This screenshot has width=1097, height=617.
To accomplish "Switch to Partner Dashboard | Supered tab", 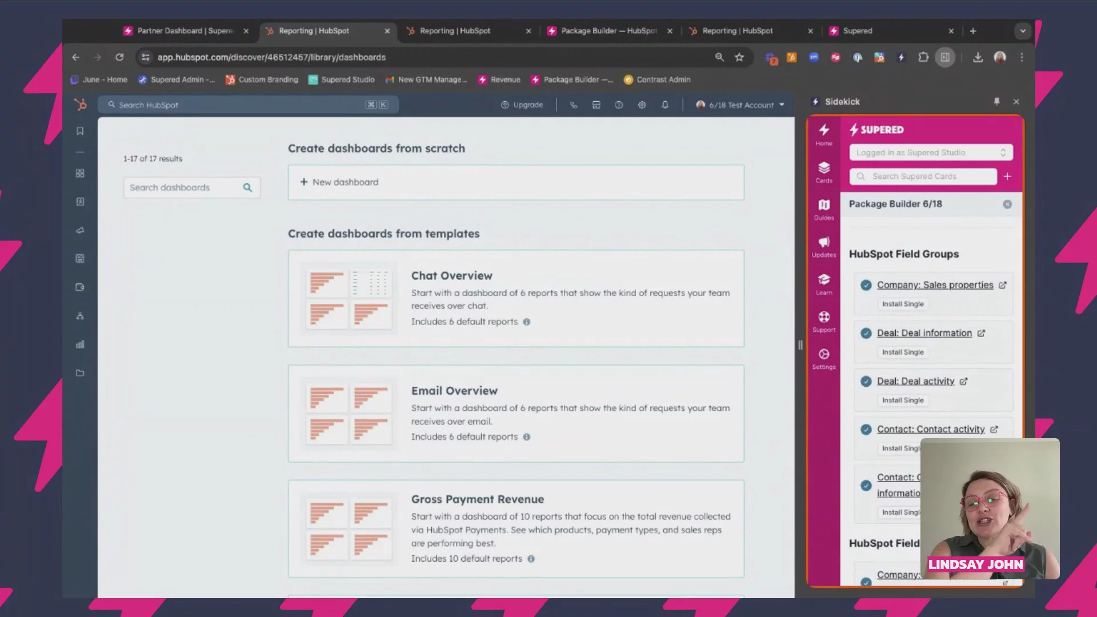I will (x=185, y=31).
